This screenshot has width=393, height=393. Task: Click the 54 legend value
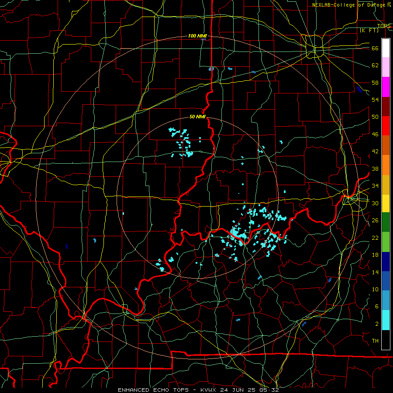pos(375,100)
